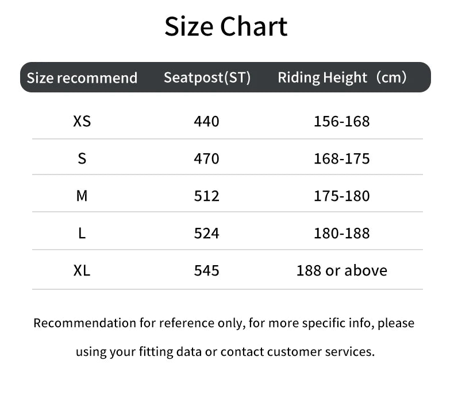Viewport: 454px width, 396px height.
Task: Select riding height 175-180
Action: [342, 196]
